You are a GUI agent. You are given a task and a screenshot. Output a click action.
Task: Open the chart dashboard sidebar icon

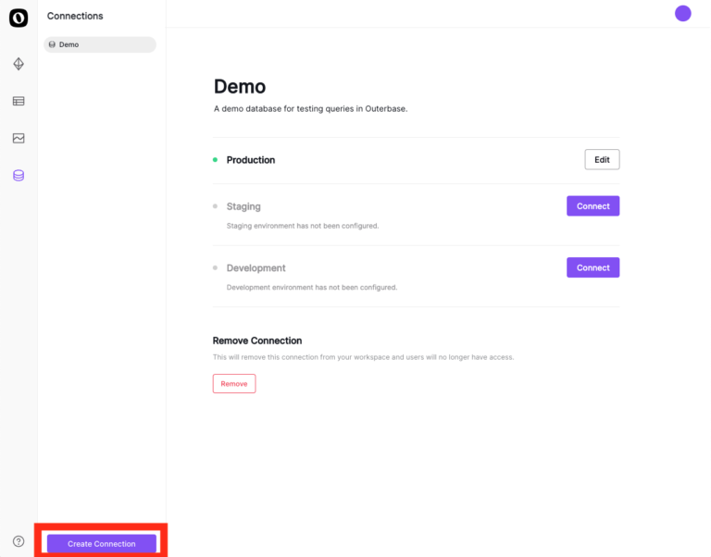19,138
